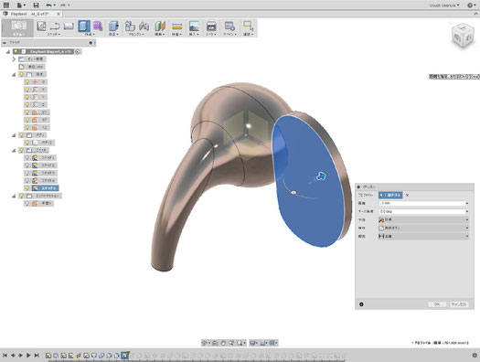Collapse the Construction folder
The height and width of the screenshot is (362, 480).
(x=14, y=196)
